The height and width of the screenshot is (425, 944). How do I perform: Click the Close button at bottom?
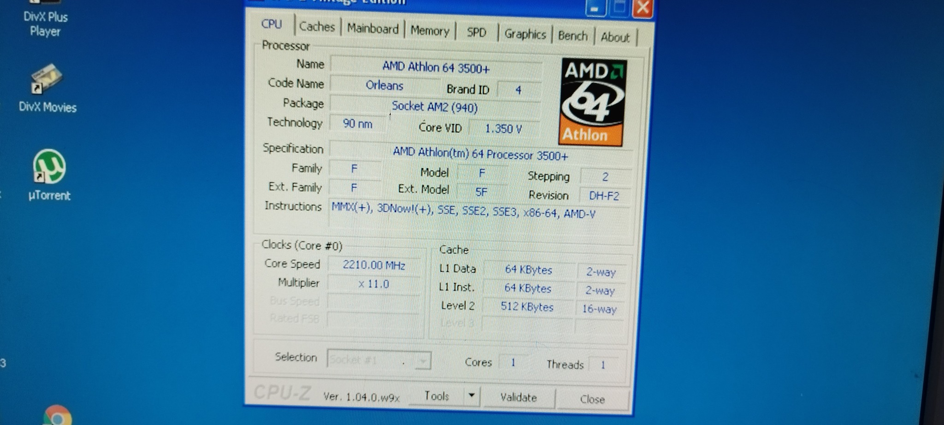click(x=593, y=399)
